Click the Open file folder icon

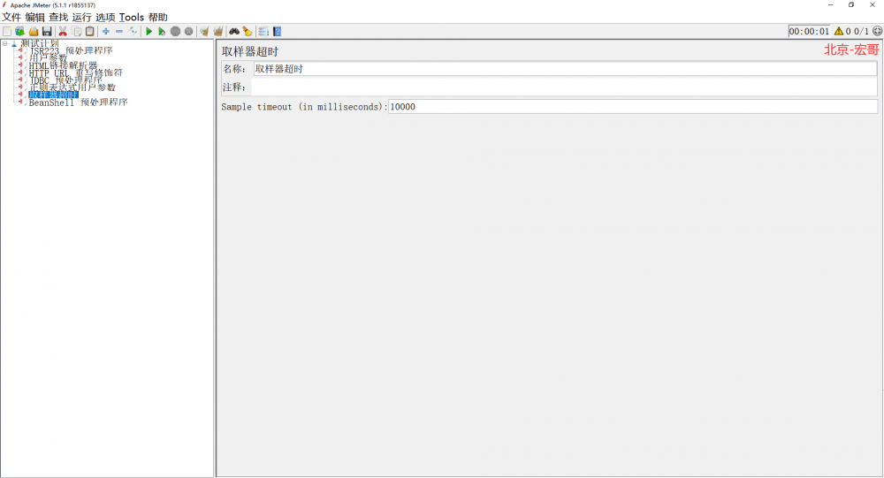pyautogui.click(x=34, y=32)
